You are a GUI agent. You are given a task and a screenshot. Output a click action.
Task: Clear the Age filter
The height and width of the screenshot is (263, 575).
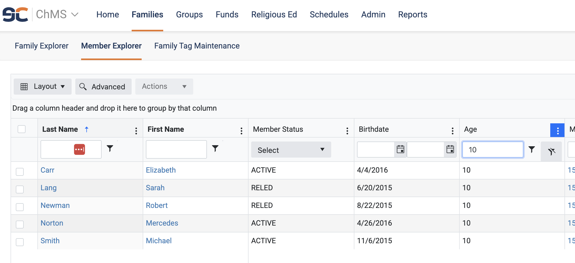tap(551, 152)
